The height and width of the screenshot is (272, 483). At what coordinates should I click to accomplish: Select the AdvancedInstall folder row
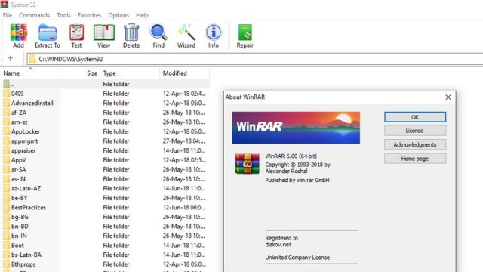[x=105, y=103]
